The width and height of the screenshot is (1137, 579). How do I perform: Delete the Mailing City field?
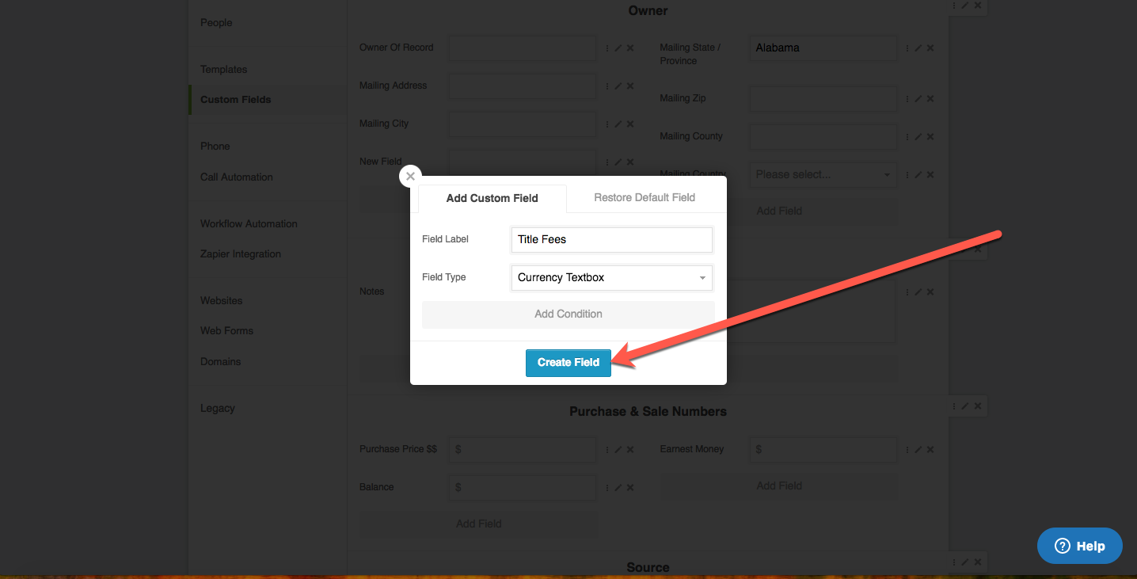coord(630,124)
